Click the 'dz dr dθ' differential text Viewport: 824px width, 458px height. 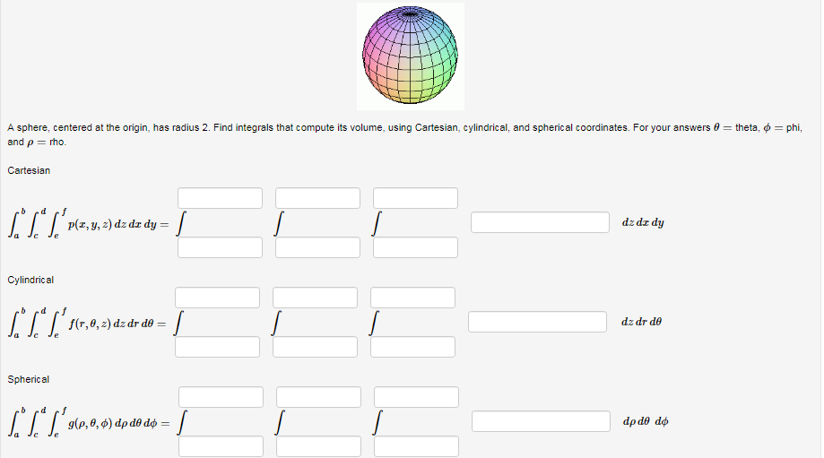[x=642, y=322]
